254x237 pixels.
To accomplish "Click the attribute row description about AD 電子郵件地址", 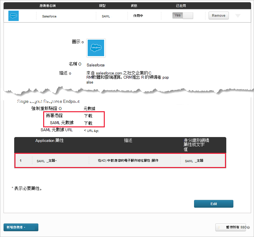I will coord(128,161).
